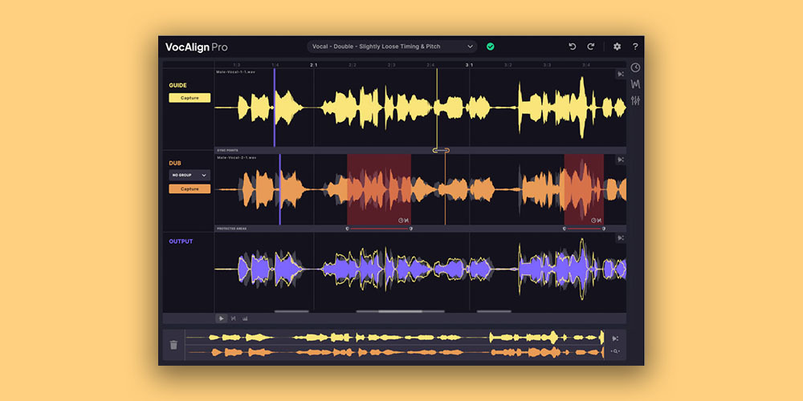This screenshot has width=803, height=401.
Task: Click the yellow Guide Capture button
Action: (190, 98)
